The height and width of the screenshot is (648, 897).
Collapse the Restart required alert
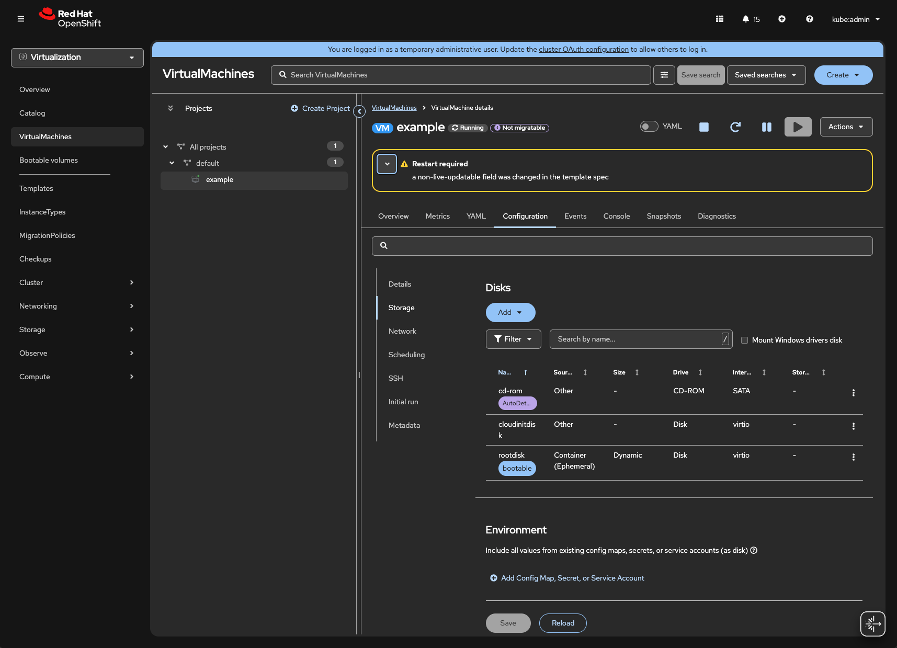(x=387, y=164)
